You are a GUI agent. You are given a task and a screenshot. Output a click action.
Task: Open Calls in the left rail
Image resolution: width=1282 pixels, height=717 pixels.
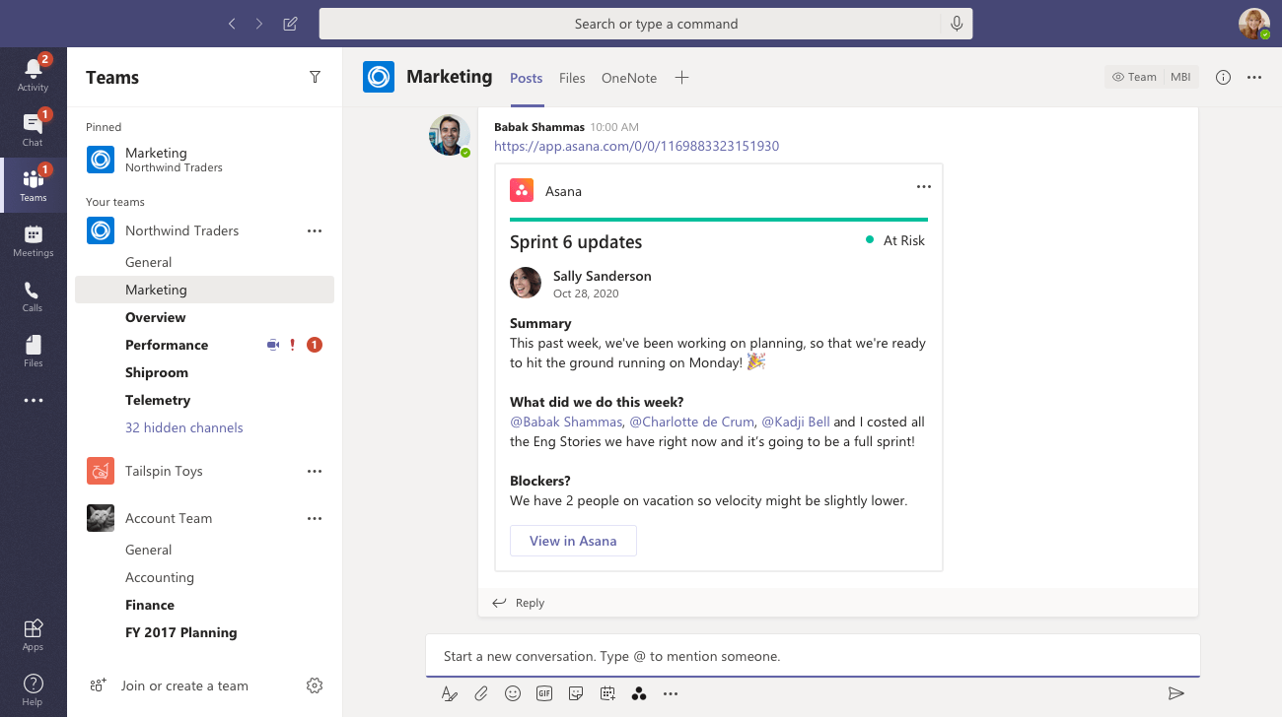(x=34, y=295)
